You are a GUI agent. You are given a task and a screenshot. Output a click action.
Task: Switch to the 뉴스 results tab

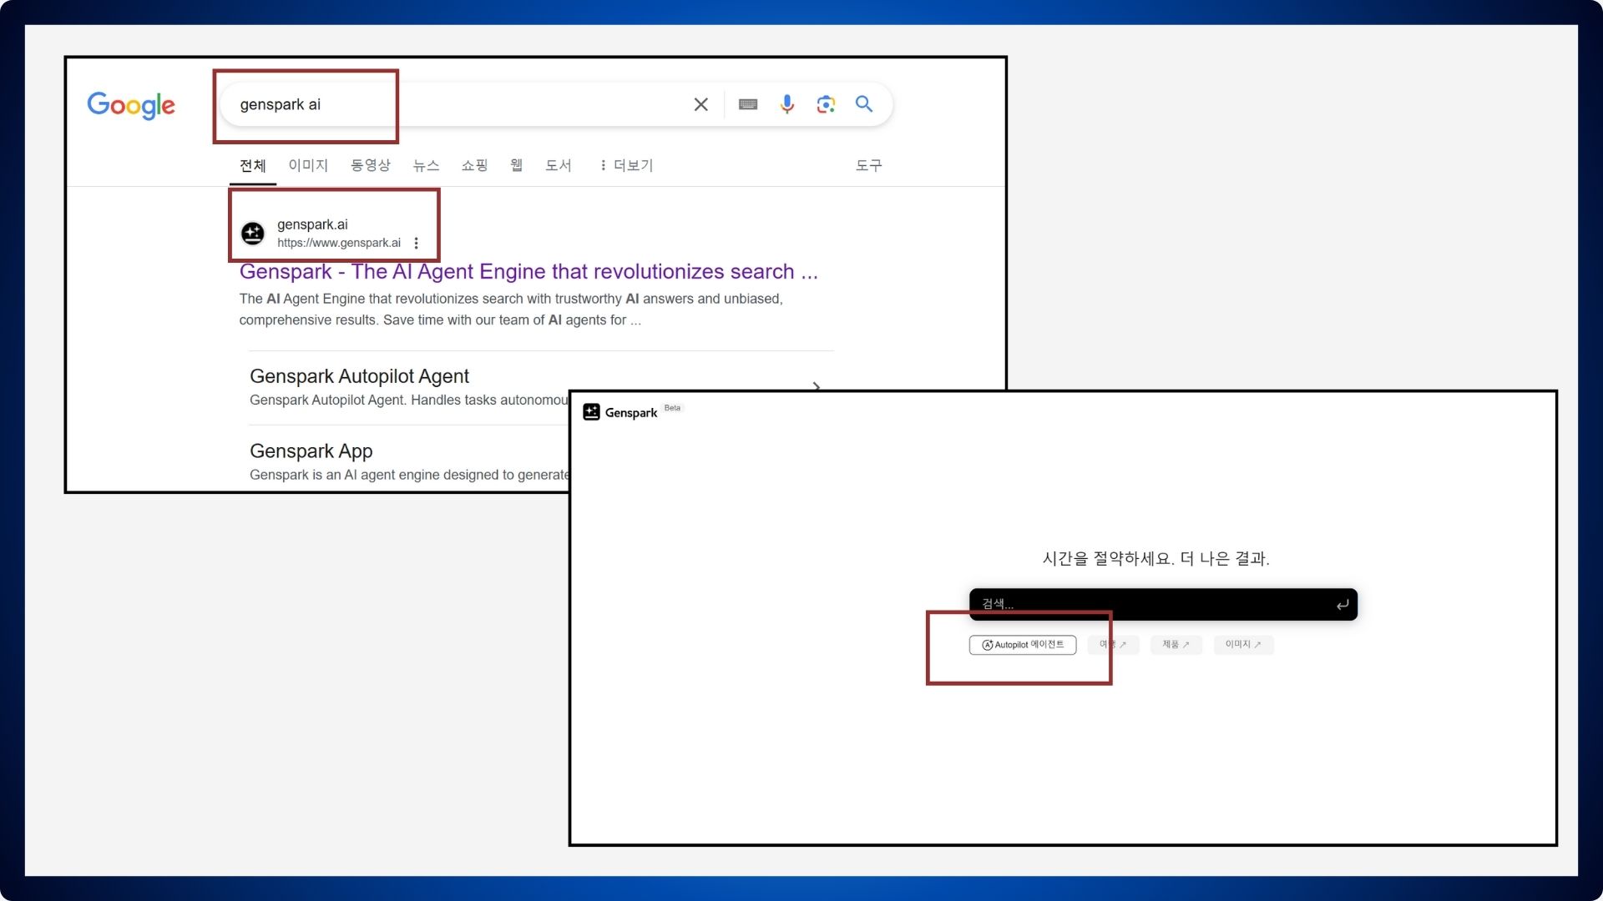click(426, 165)
